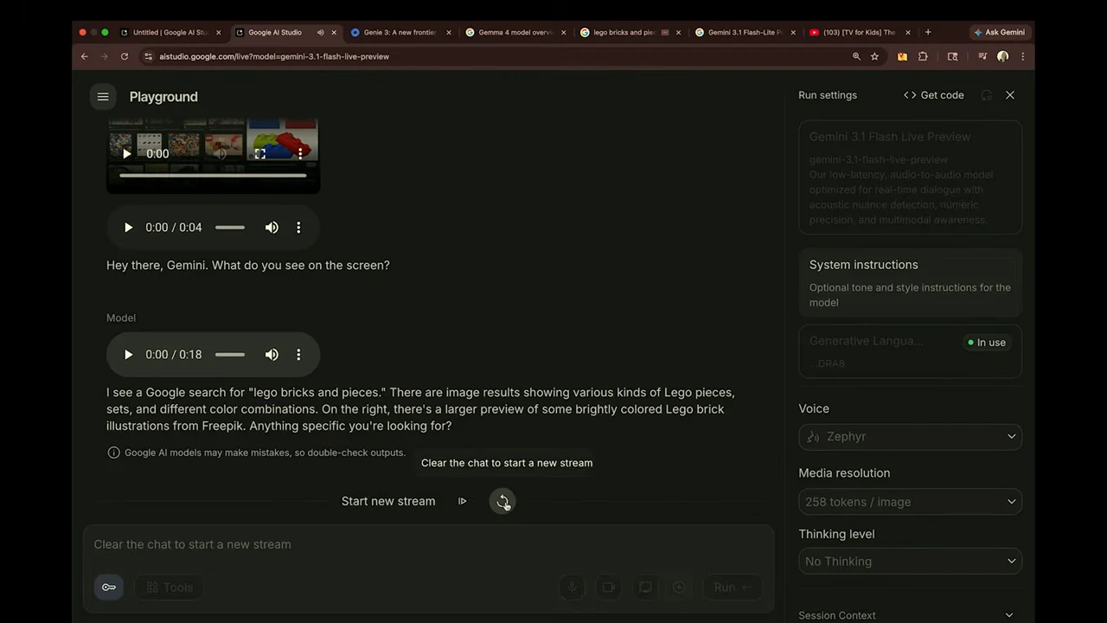The width and height of the screenshot is (1107, 623).
Task: Open the Thinking level dropdown
Action: (910, 562)
